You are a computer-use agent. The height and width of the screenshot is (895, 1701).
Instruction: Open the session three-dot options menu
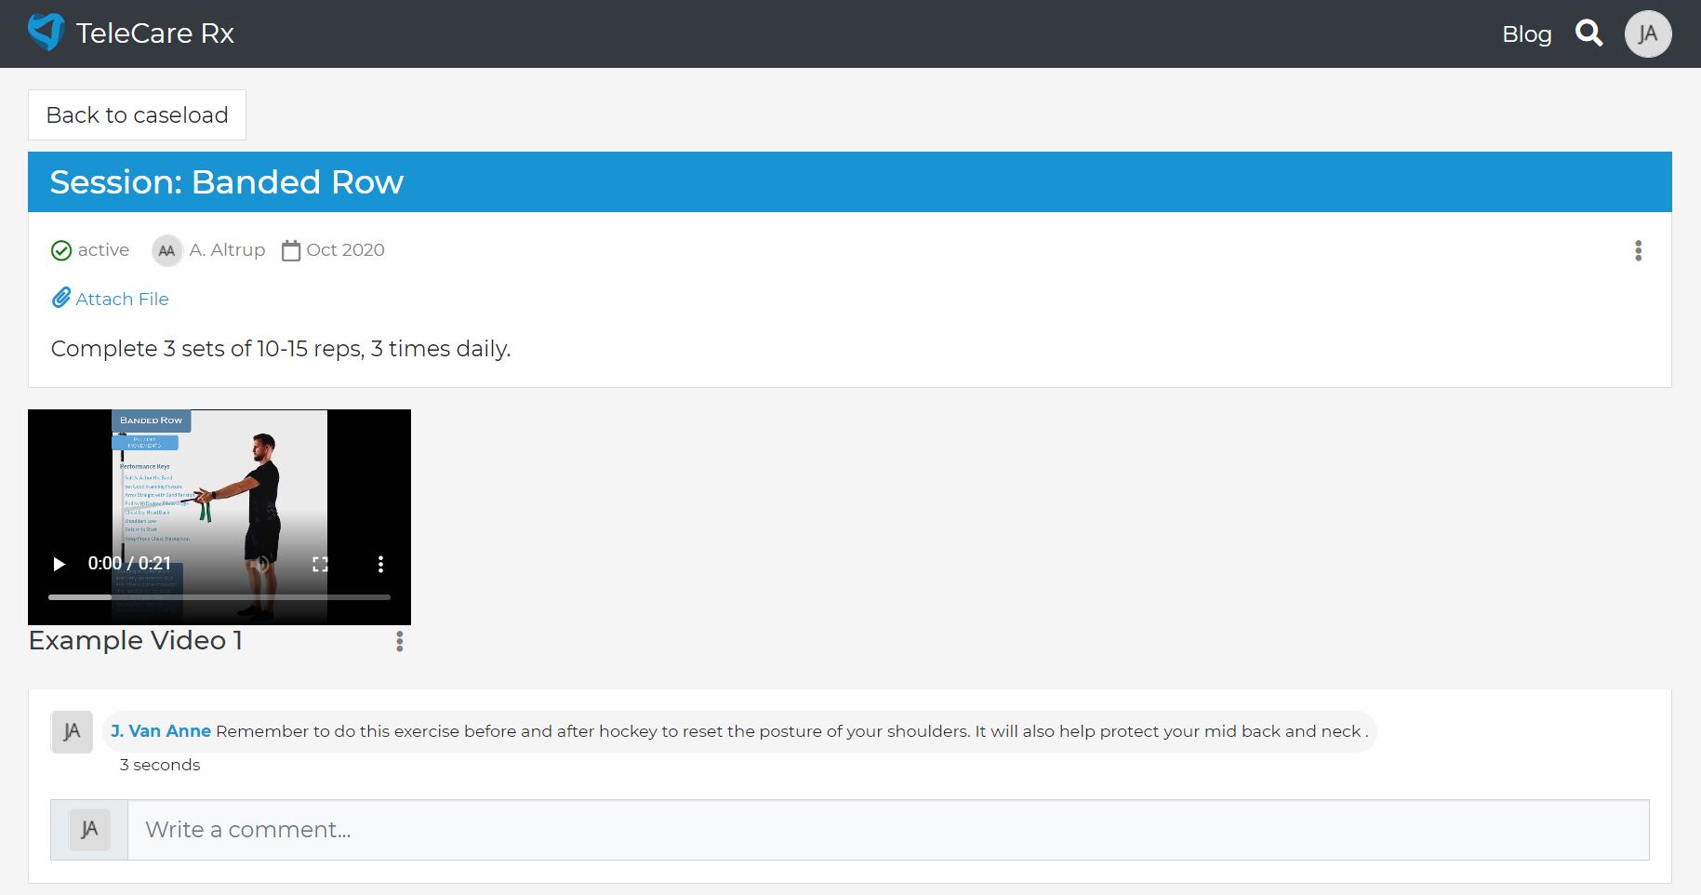click(1638, 250)
